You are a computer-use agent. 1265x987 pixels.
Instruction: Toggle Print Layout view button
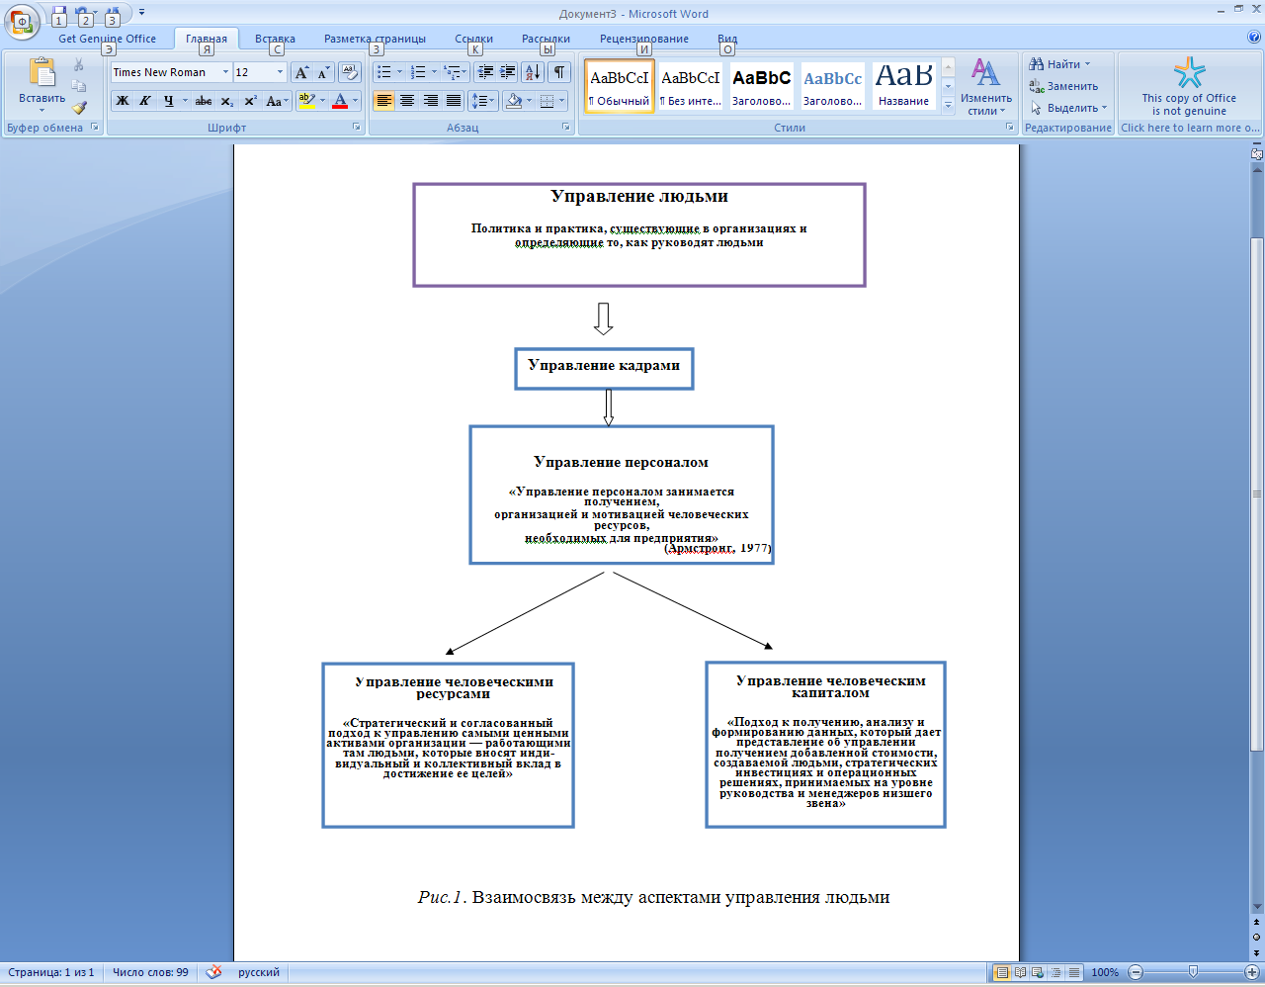pos(1002,972)
